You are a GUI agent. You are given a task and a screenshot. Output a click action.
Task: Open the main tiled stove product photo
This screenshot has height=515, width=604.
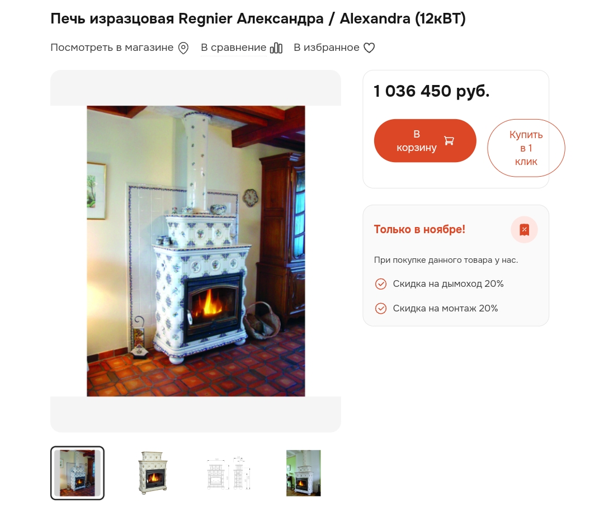pyautogui.click(x=196, y=251)
